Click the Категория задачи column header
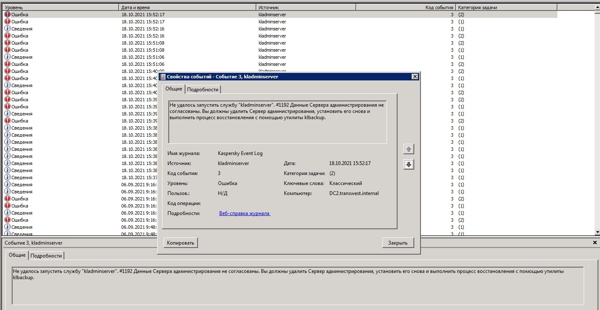The width and height of the screenshot is (600, 310). 506,7
